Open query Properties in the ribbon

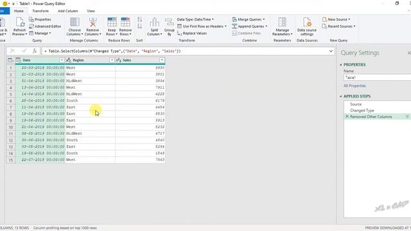(40, 19)
